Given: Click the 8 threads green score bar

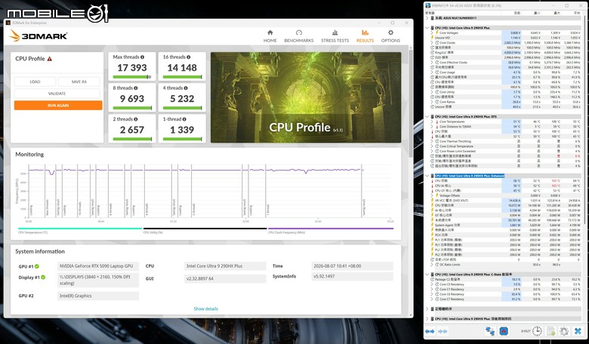Looking at the screenshot, I should [x=132, y=108].
